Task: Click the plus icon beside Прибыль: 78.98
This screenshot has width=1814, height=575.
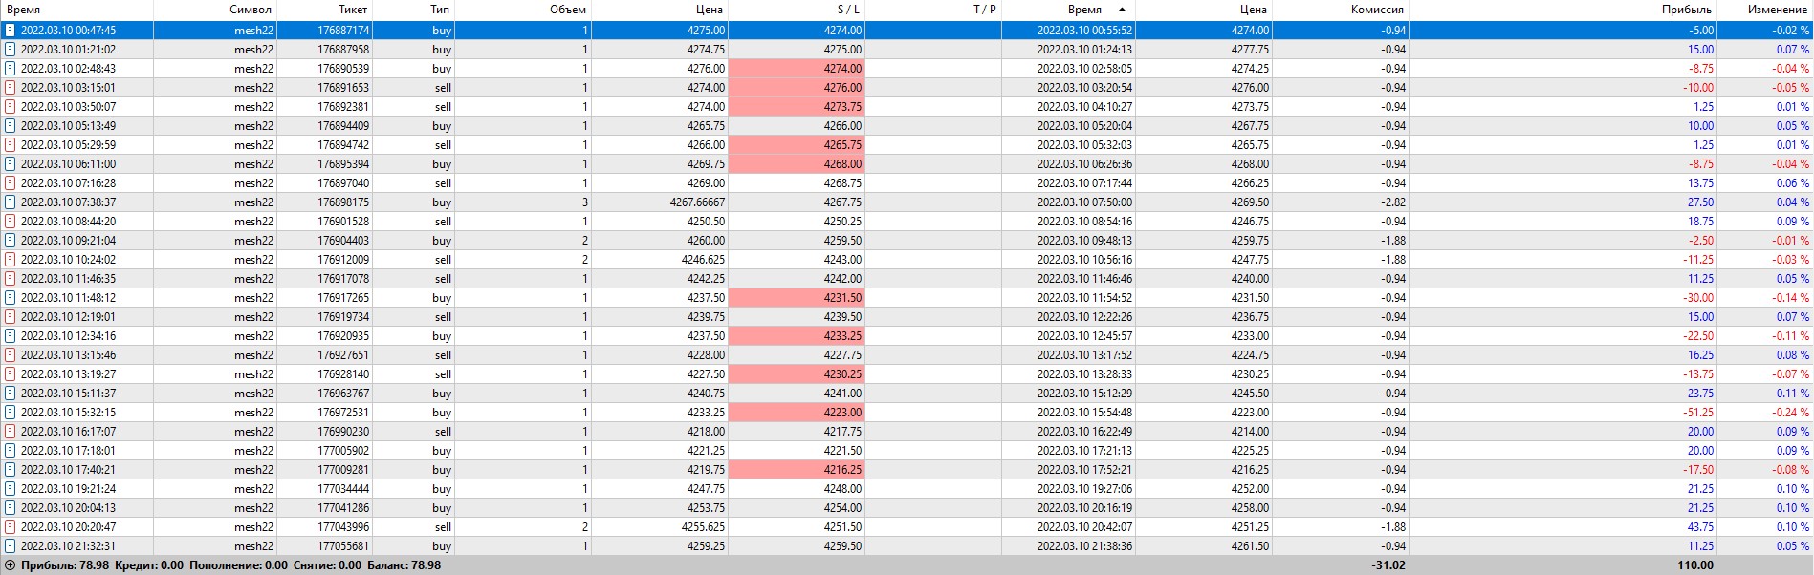Action: 11,565
